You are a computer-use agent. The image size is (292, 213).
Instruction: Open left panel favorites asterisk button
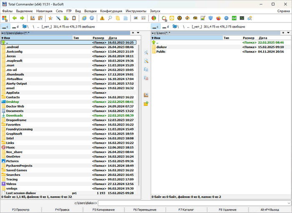[x=133, y=33]
